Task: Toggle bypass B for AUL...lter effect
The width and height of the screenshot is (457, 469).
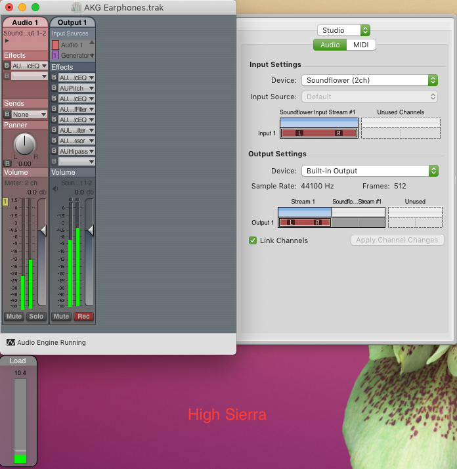Action: pyautogui.click(x=54, y=130)
